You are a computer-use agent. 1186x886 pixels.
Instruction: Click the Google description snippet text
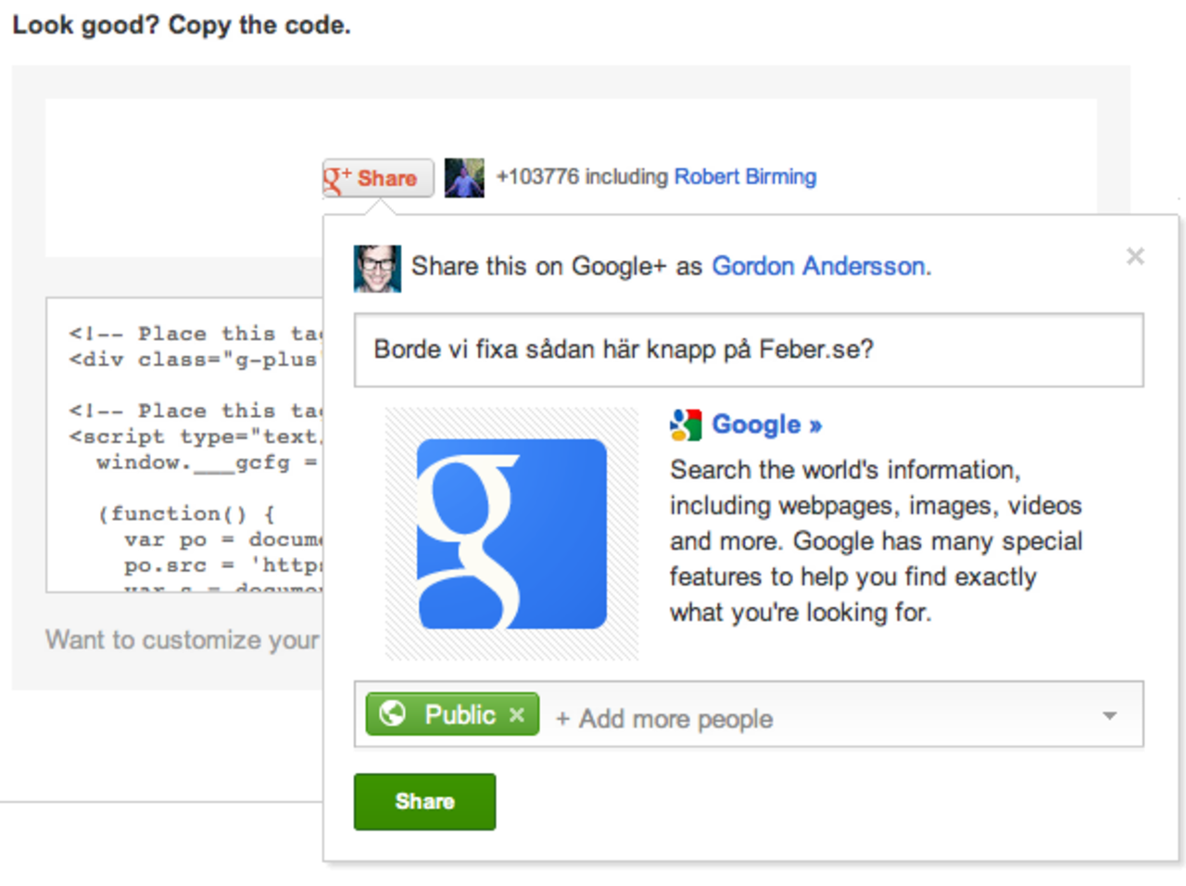(x=875, y=540)
